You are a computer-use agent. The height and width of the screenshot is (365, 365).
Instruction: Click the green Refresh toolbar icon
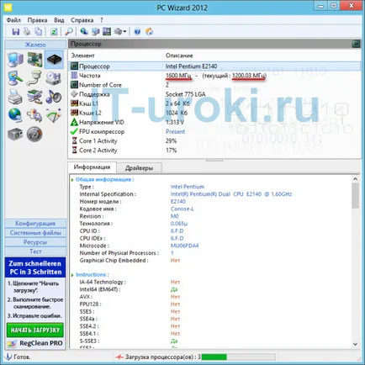[54, 31]
